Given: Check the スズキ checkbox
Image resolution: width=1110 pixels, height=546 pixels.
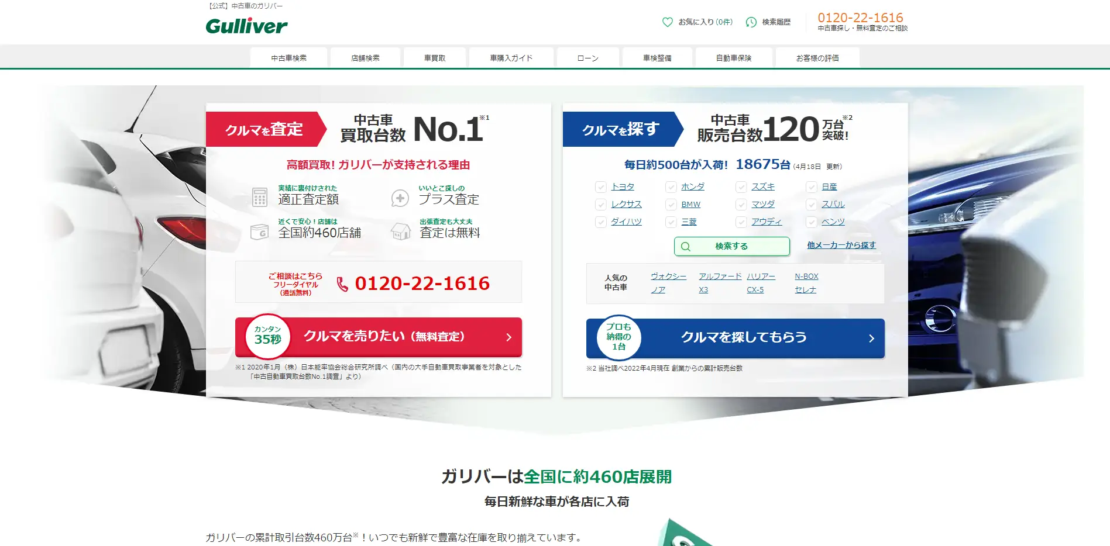Looking at the screenshot, I should (741, 187).
